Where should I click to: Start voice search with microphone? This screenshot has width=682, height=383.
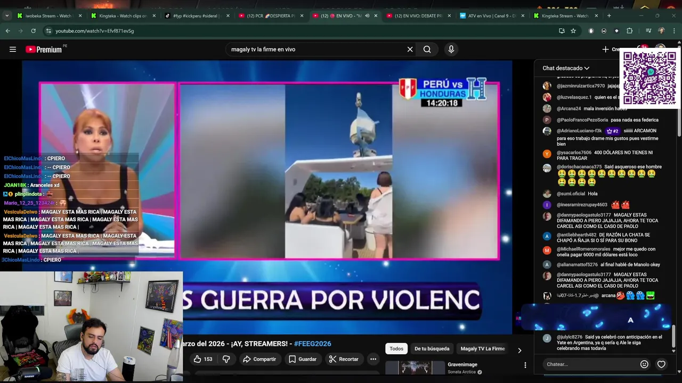point(451,49)
